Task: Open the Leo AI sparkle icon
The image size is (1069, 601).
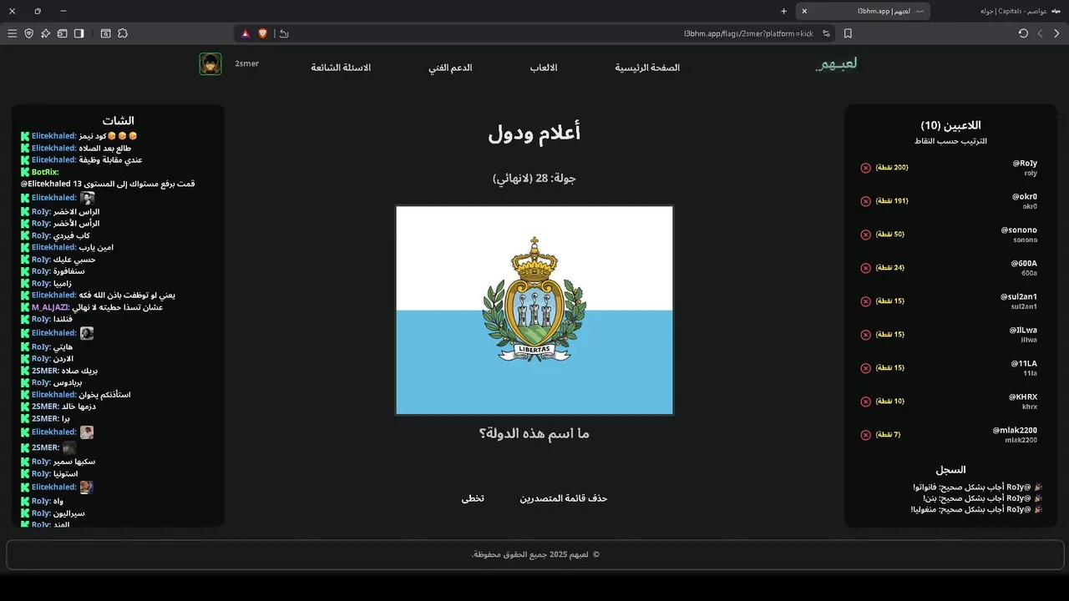Action: tap(45, 33)
